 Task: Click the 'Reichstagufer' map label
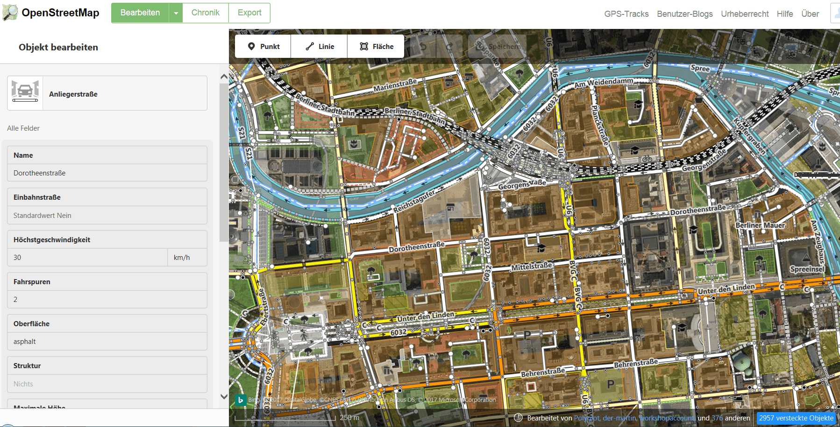click(414, 201)
